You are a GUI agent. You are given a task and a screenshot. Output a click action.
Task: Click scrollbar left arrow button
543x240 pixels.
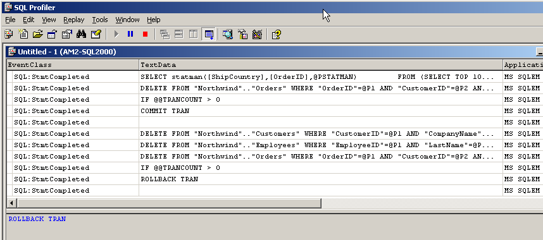pyautogui.click(x=12, y=203)
